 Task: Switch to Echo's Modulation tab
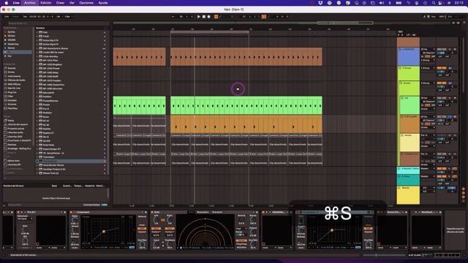[x=203, y=213]
